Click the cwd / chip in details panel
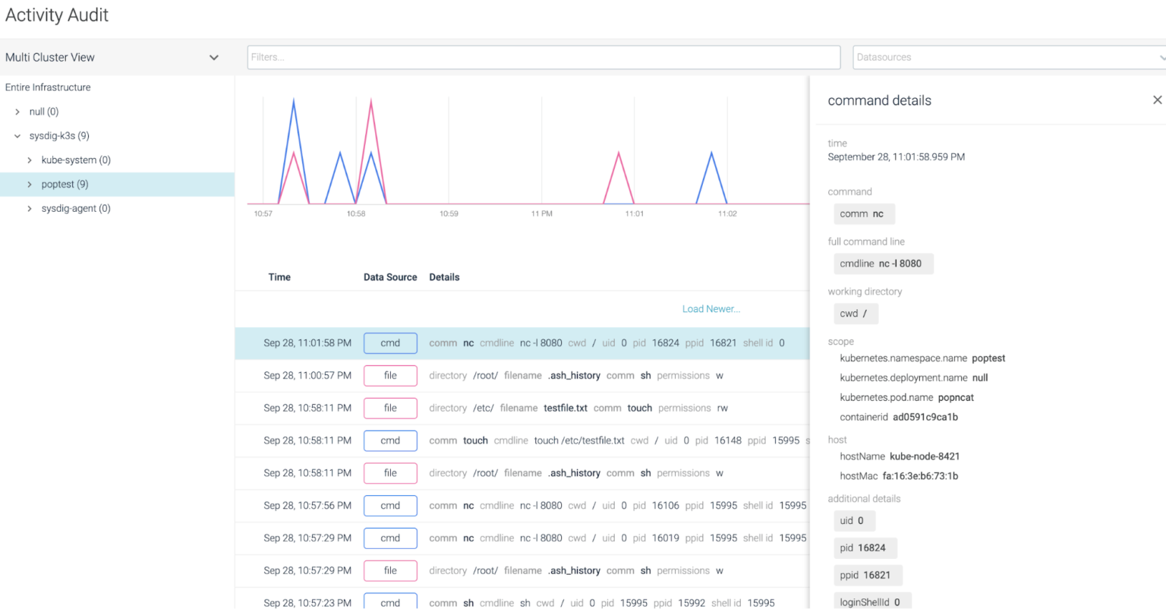The height and width of the screenshot is (609, 1166). tap(856, 314)
